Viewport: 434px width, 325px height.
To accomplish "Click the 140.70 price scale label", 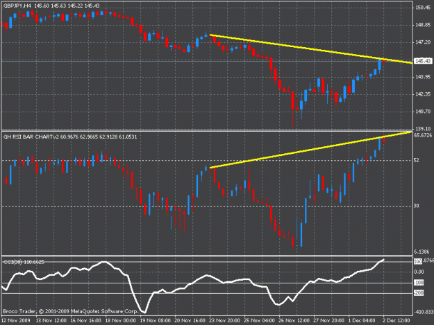I will pos(423,112).
